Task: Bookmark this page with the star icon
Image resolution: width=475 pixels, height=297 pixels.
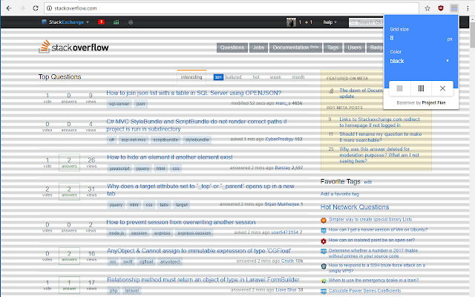Action: pos(427,8)
